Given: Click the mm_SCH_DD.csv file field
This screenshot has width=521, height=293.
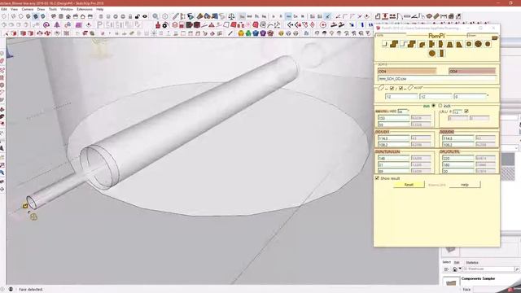Looking at the screenshot, I should [x=437, y=79].
